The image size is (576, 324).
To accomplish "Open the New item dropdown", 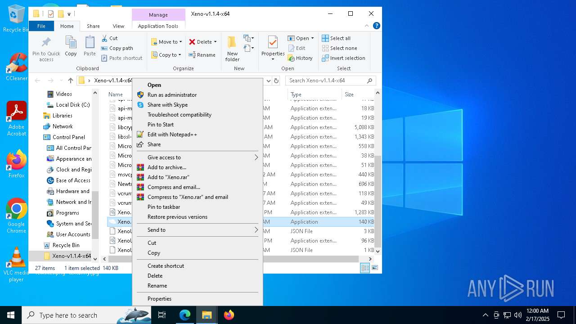I will [x=248, y=38].
